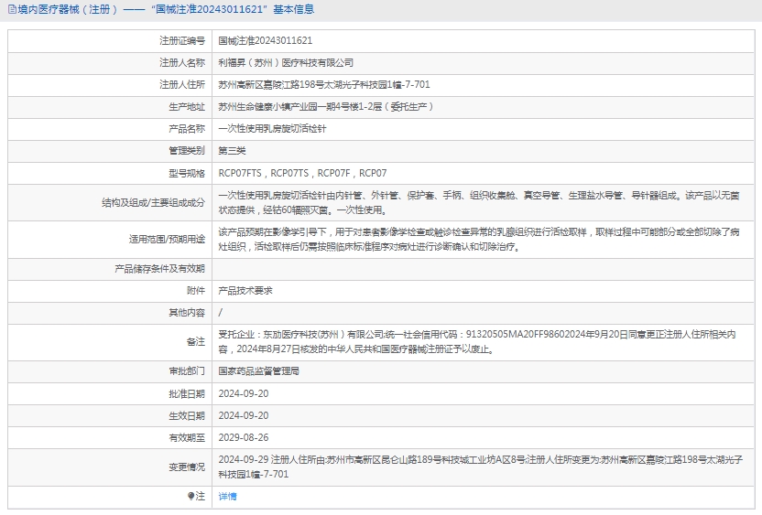Click the 注册人住所 address value
This screenshot has width=762, height=515.
click(x=323, y=85)
